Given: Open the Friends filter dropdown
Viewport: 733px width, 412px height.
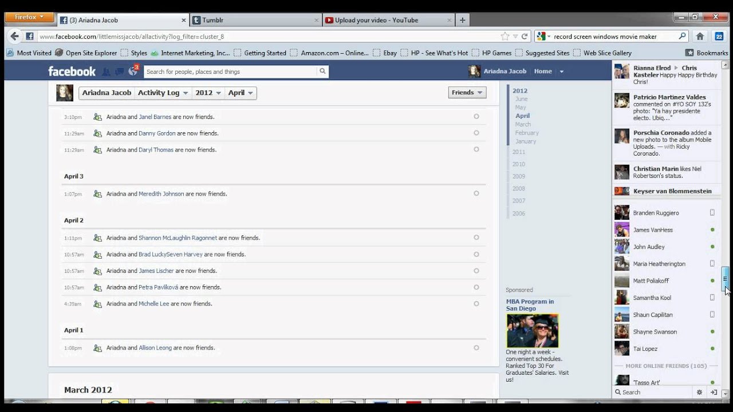Looking at the screenshot, I should pyautogui.click(x=467, y=93).
